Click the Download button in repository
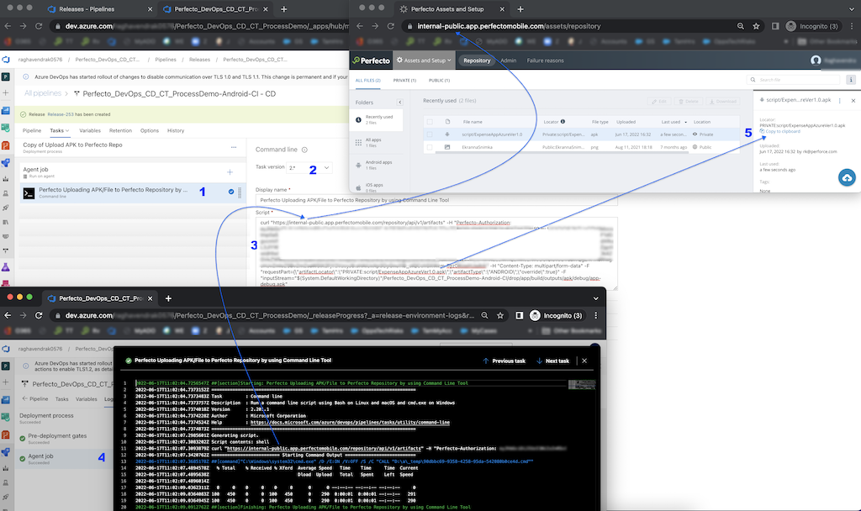Viewport: 861px width, 511px height. coord(722,102)
